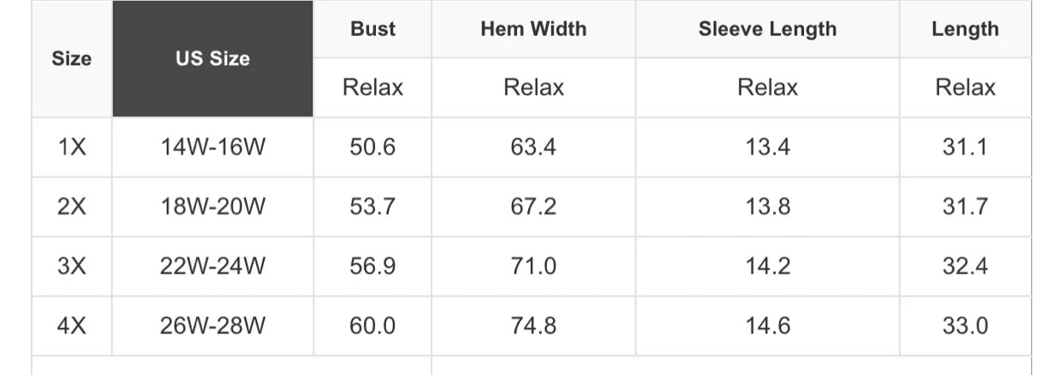Click the 50.6 bust measurement
The width and height of the screenshot is (1051, 375).
372,148
